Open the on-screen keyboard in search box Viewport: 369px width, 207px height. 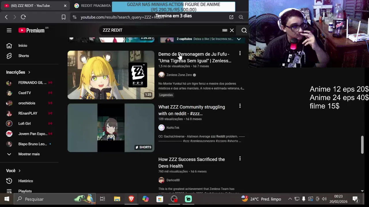(x=225, y=30)
